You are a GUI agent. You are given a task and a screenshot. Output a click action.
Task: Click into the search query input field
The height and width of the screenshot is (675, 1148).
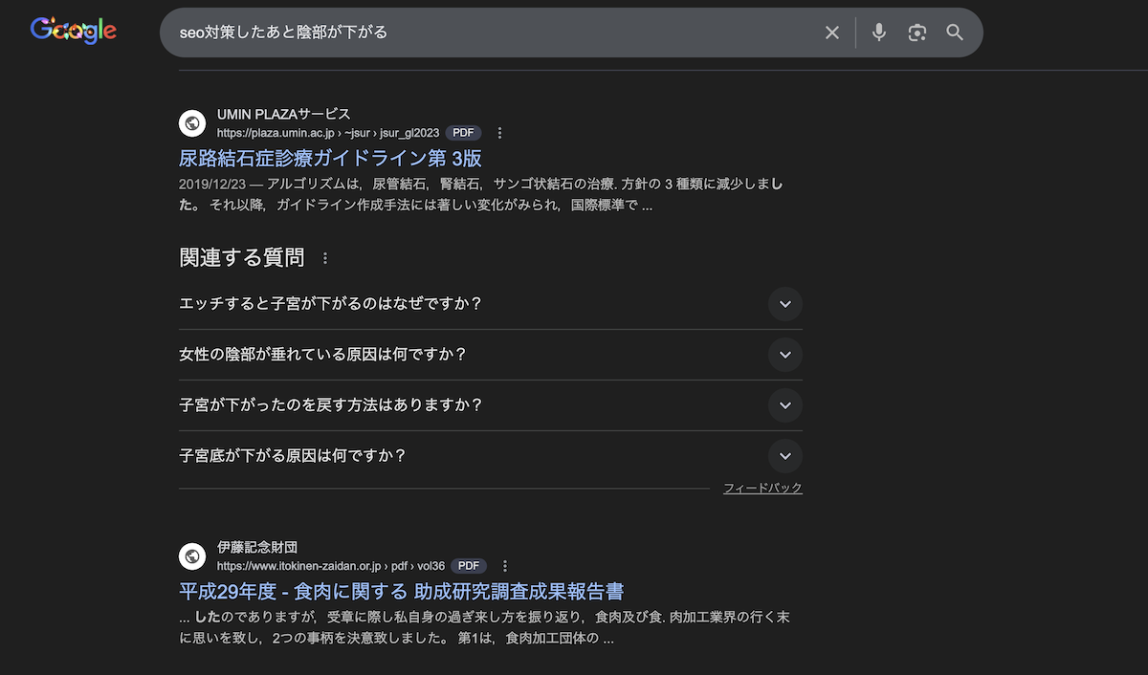click(478, 33)
